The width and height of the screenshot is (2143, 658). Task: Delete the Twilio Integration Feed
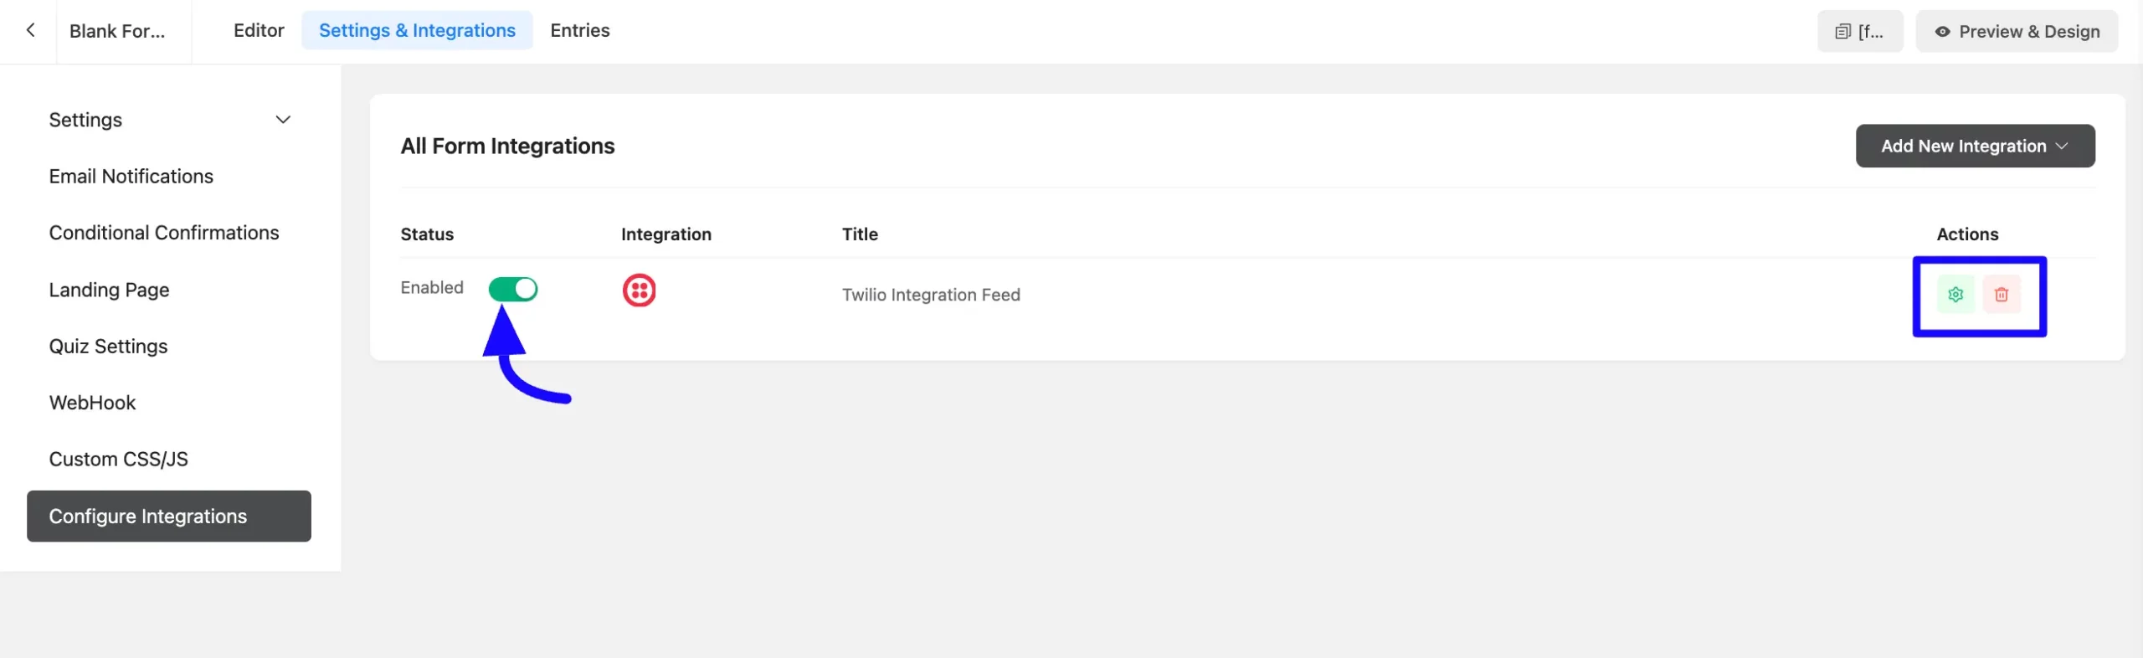(2002, 294)
